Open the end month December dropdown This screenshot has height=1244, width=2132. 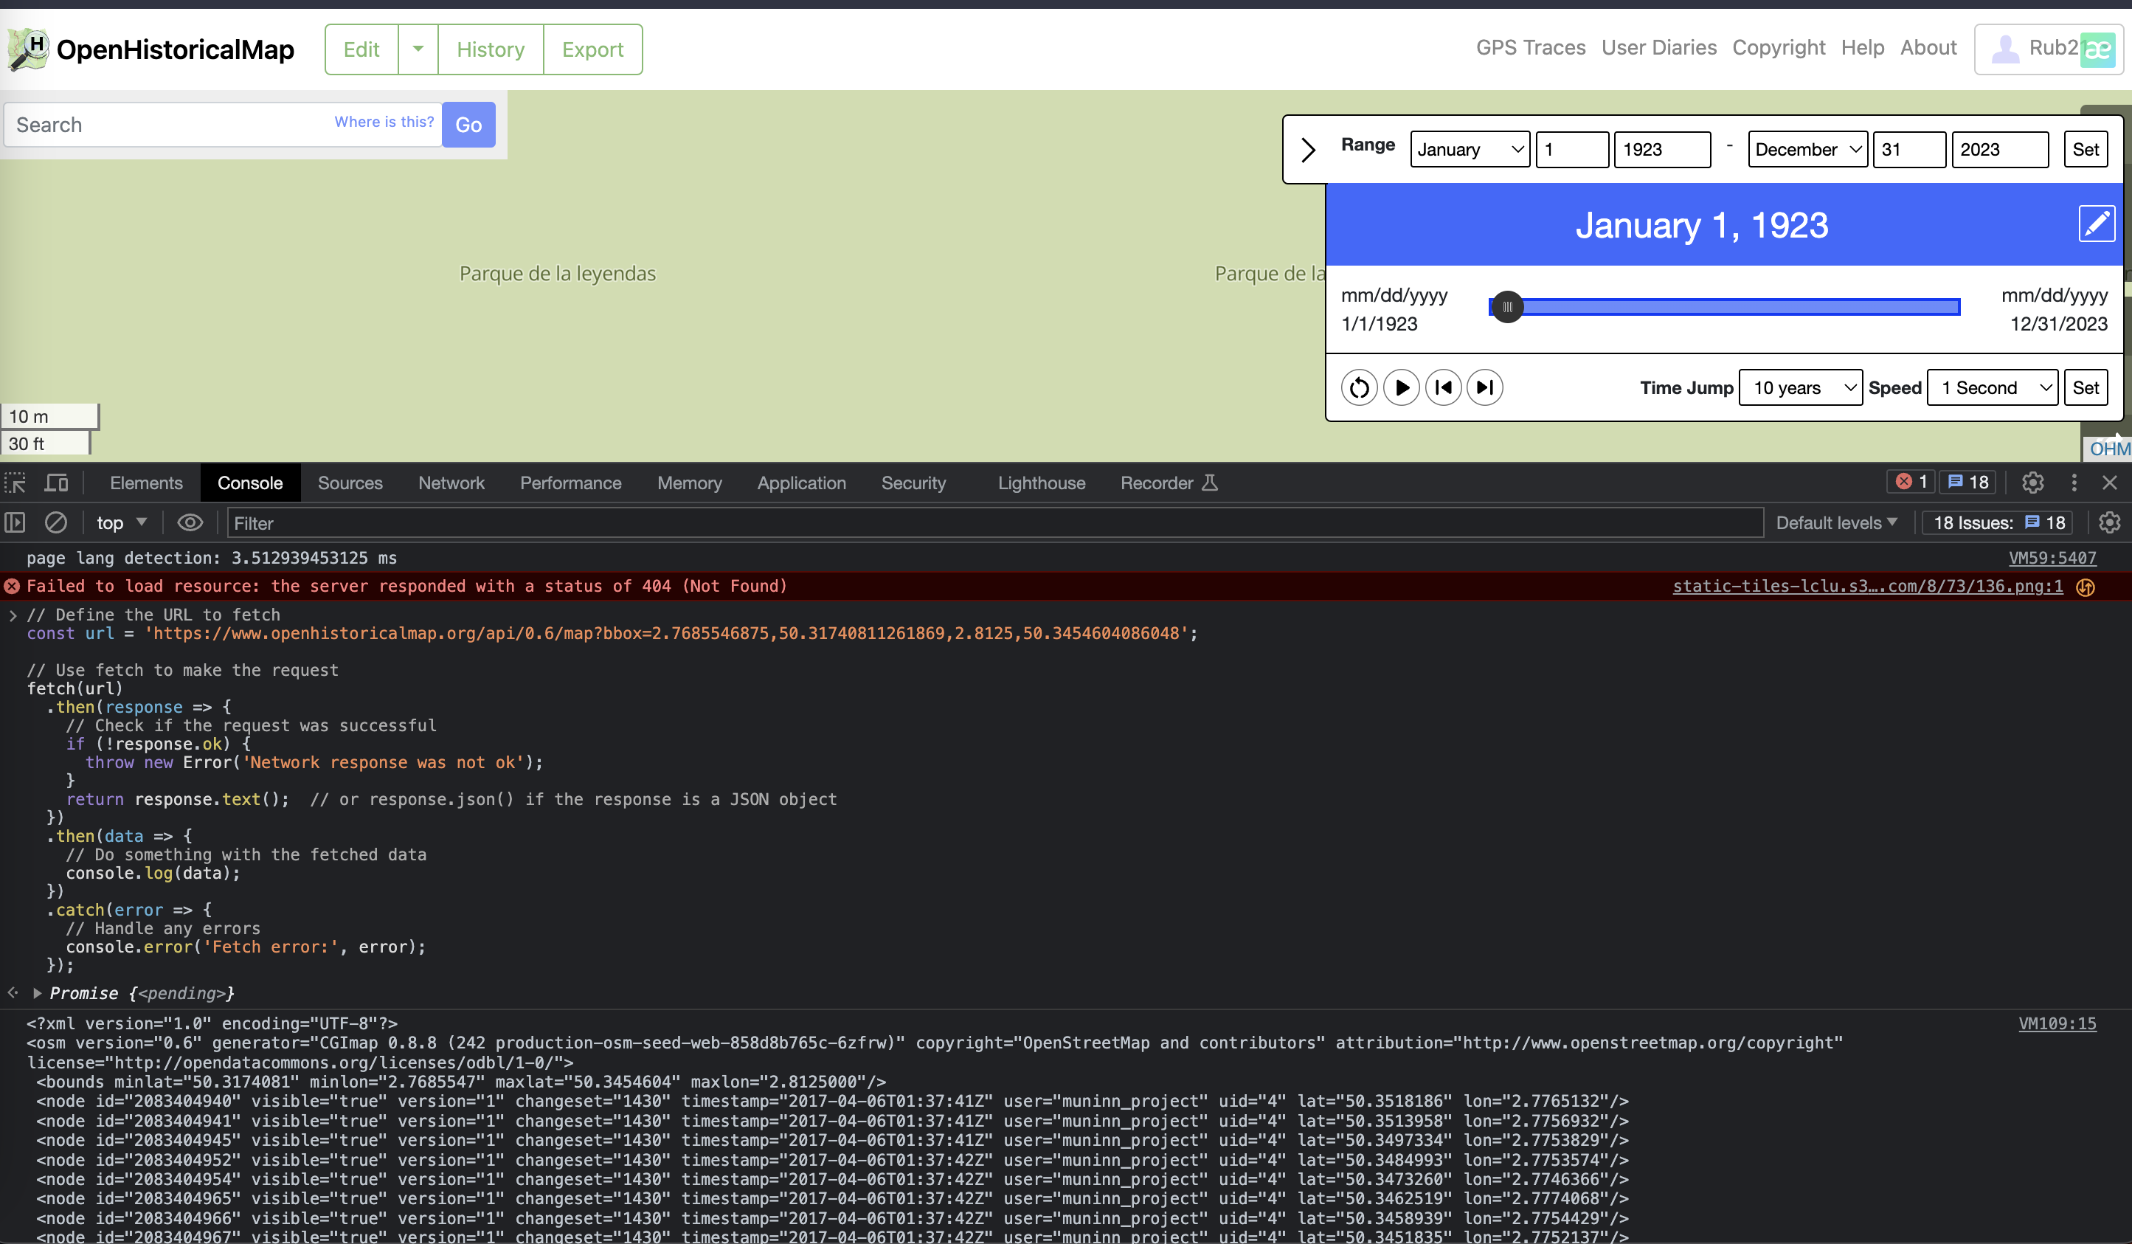(x=1807, y=150)
